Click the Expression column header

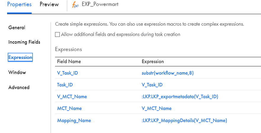coord(153,62)
